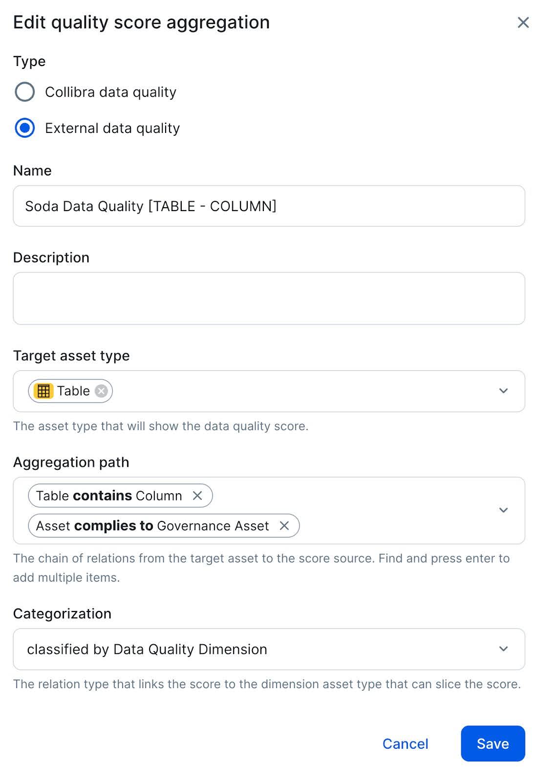Click the 'External data quality' label text
Screen dimensions: 555x782
(112, 128)
